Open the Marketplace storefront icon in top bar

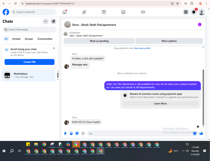tap(123, 12)
